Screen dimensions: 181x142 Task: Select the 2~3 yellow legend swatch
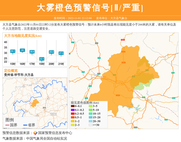(x=73, y=125)
